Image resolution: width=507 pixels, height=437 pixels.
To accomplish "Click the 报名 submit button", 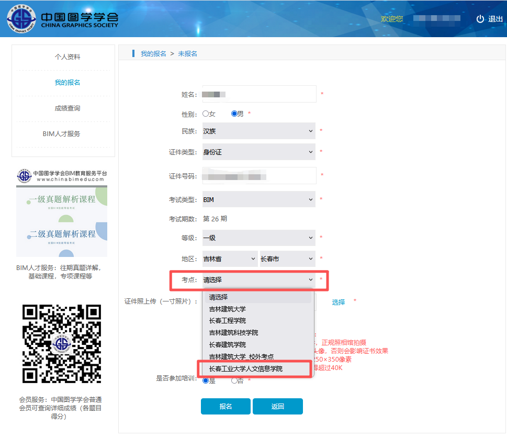I will tap(226, 406).
